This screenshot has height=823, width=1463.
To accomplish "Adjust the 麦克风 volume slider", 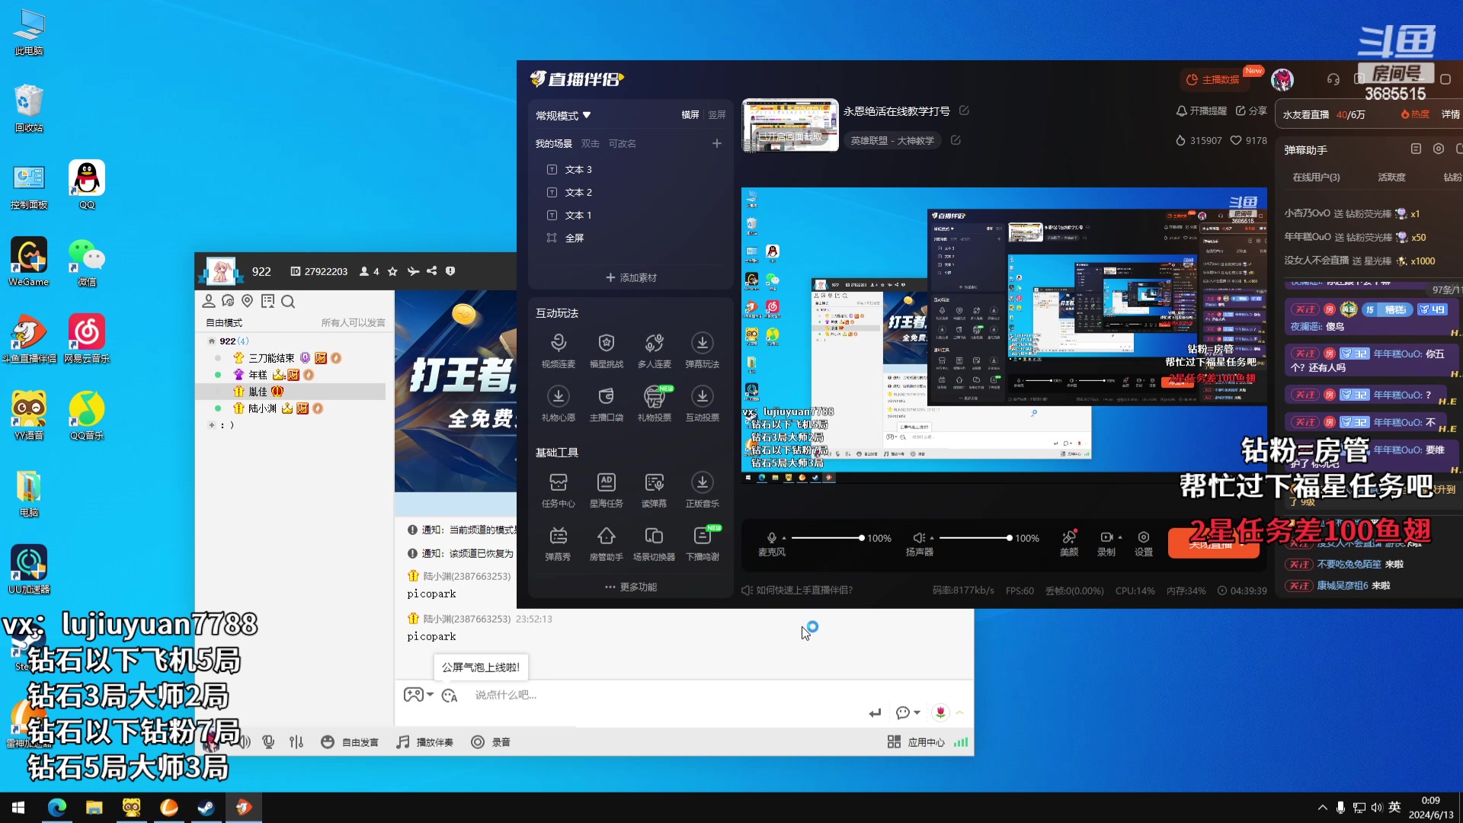I will tap(828, 538).
